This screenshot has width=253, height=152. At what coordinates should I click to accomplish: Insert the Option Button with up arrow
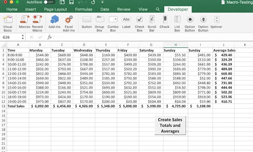pyautogui.click(x=203, y=24)
